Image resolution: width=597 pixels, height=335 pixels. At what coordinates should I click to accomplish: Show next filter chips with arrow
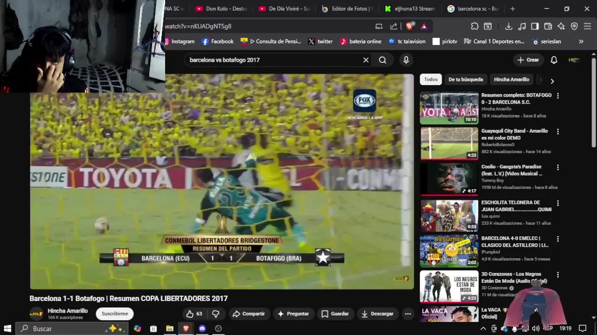552,81
